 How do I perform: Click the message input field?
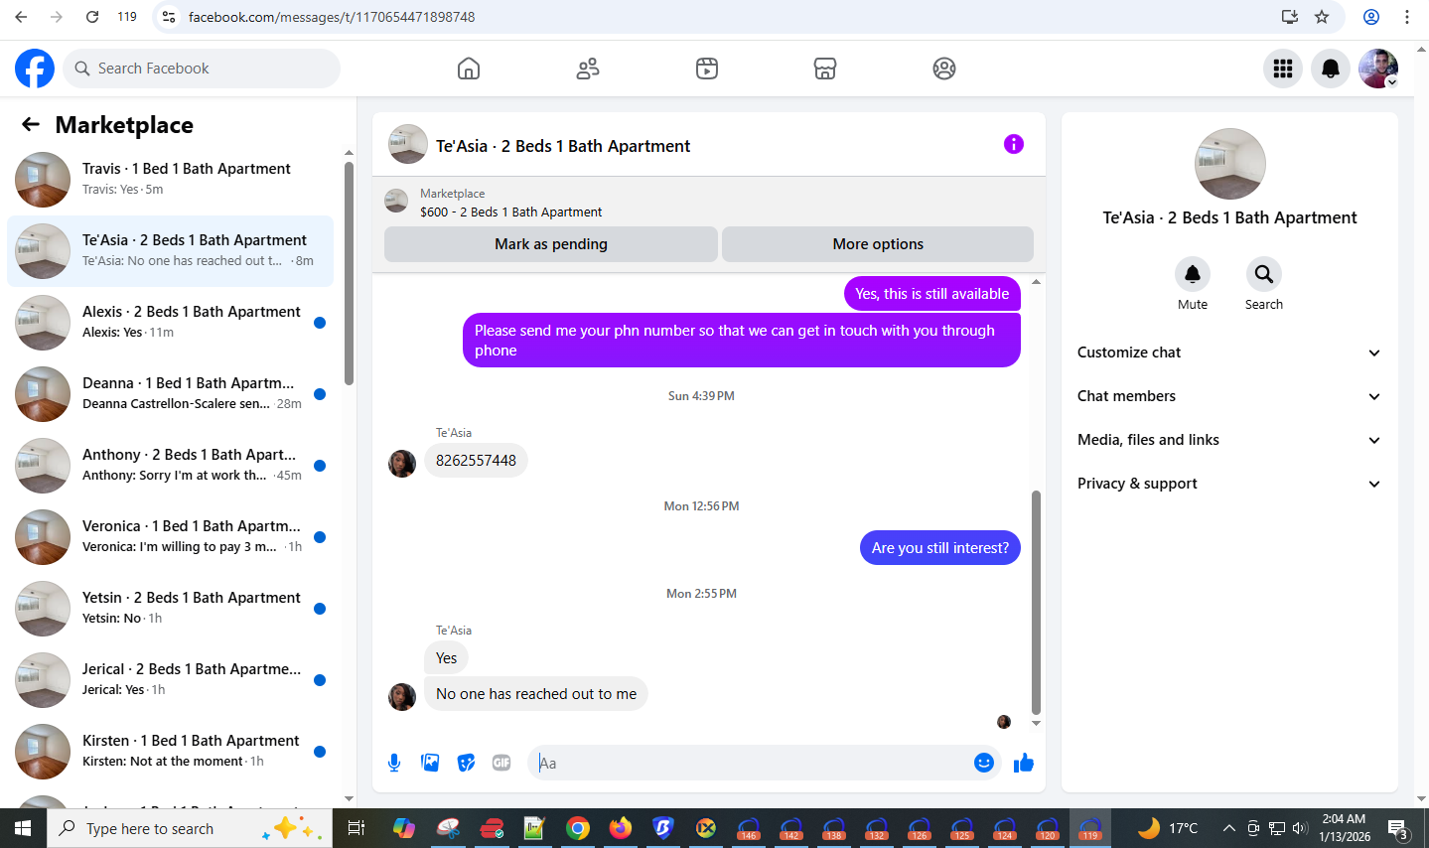(750, 763)
